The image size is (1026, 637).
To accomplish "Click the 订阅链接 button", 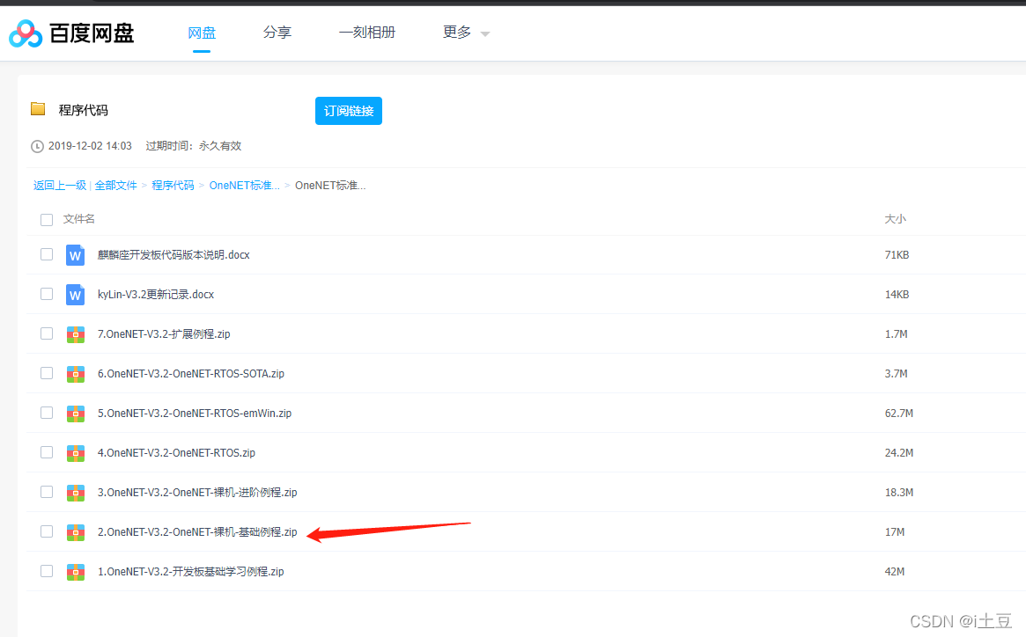I will click(349, 111).
